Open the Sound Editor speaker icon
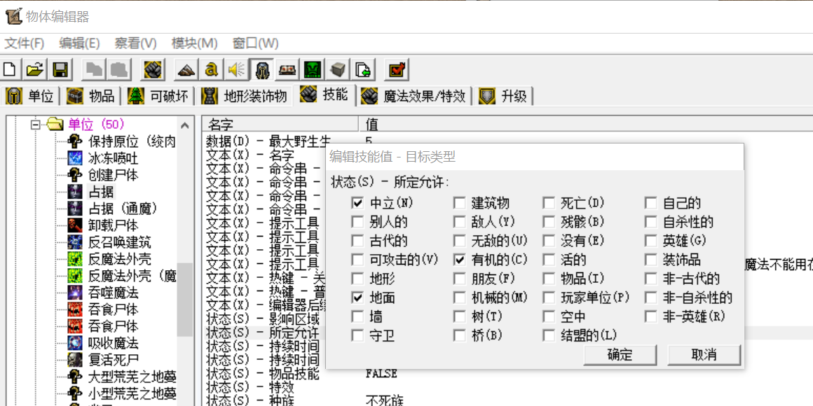Viewport: 813px width, 406px height. [x=236, y=69]
